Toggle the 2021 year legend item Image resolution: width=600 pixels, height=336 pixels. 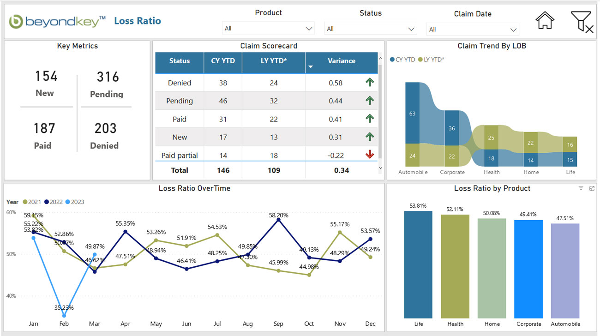tap(31, 202)
